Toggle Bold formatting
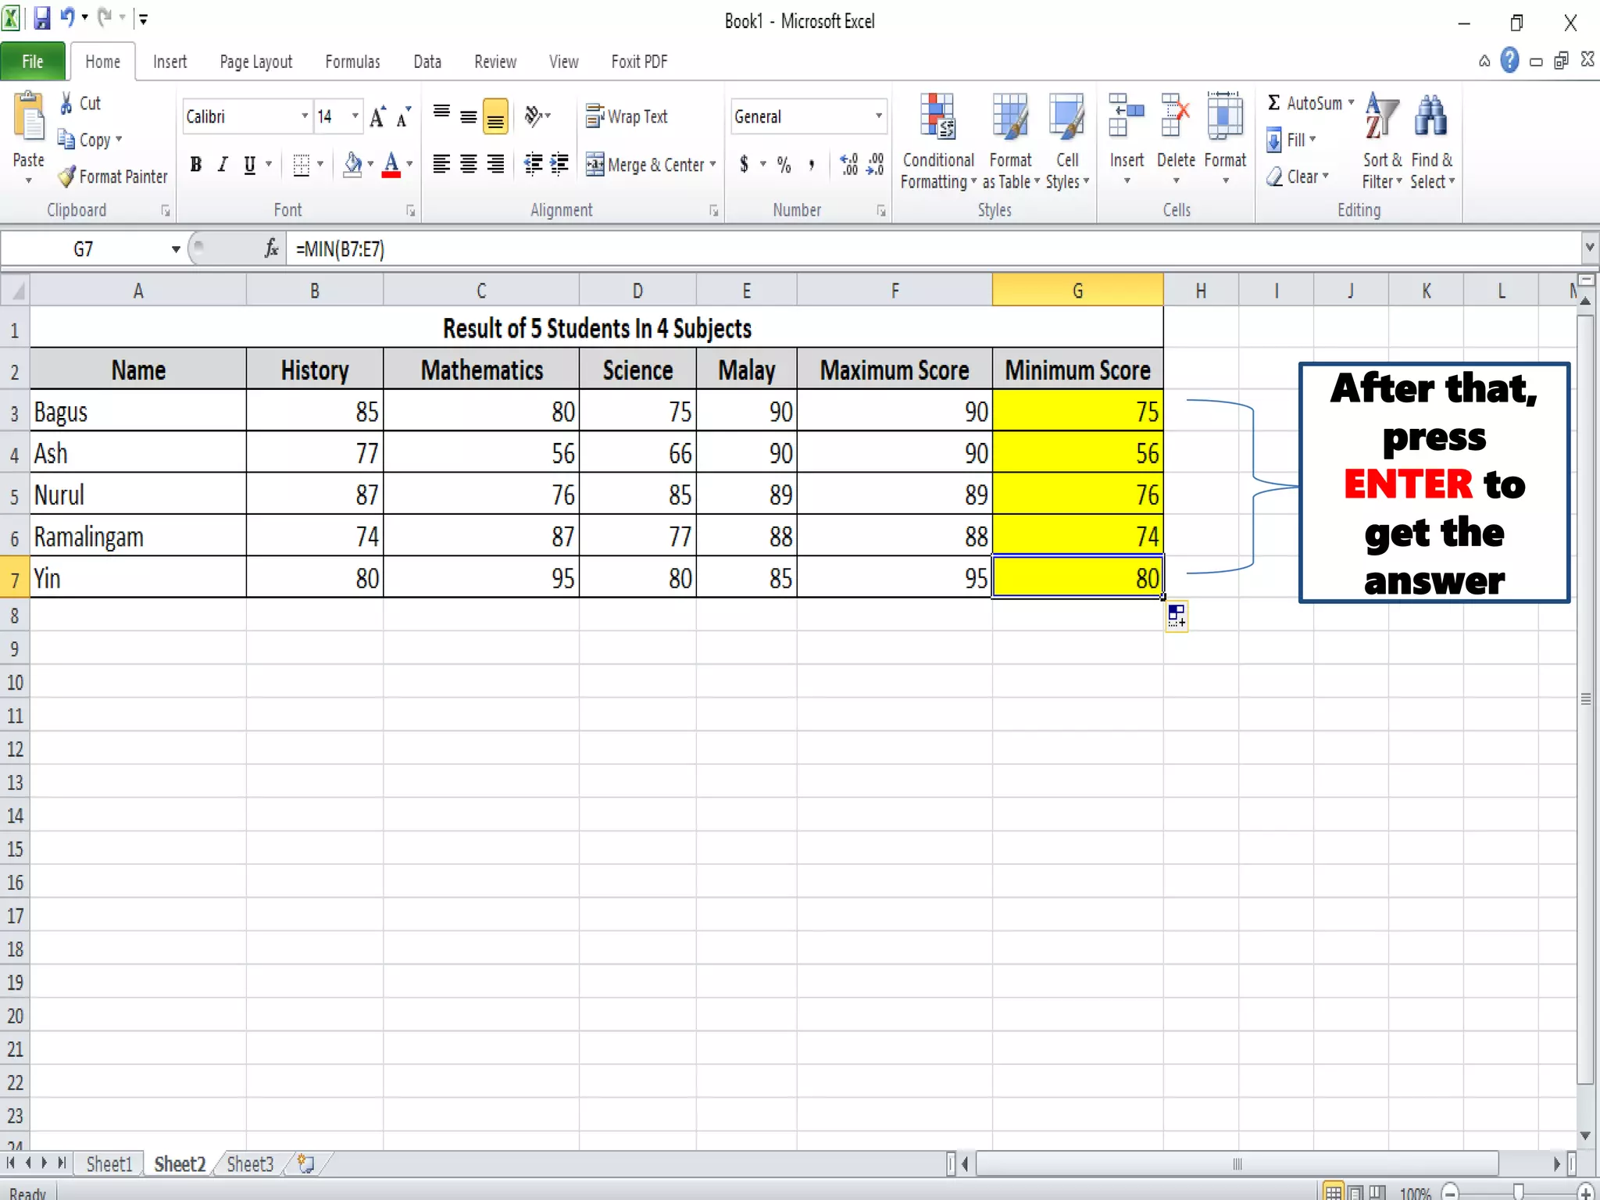This screenshot has height=1200, width=1600. 196,164
